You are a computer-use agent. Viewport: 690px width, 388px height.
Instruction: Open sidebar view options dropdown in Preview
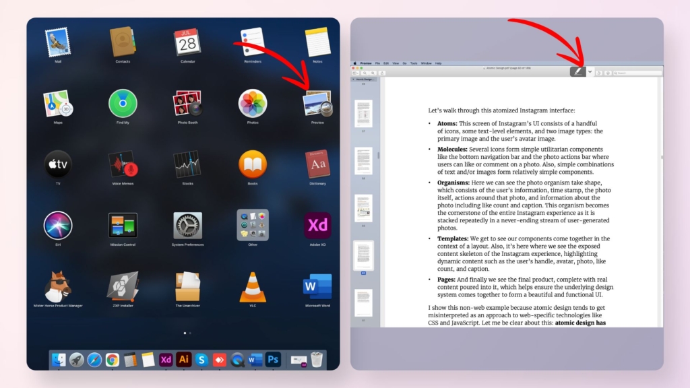[356, 73]
